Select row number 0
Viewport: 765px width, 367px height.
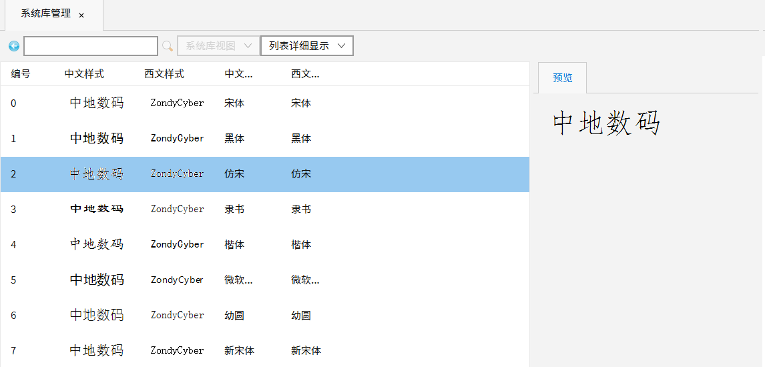click(x=265, y=103)
